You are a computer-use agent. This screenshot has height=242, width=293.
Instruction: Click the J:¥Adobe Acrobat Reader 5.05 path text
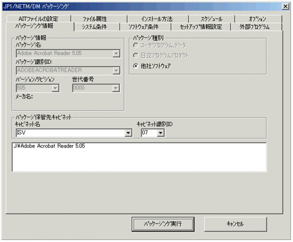(x=49, y=146)
